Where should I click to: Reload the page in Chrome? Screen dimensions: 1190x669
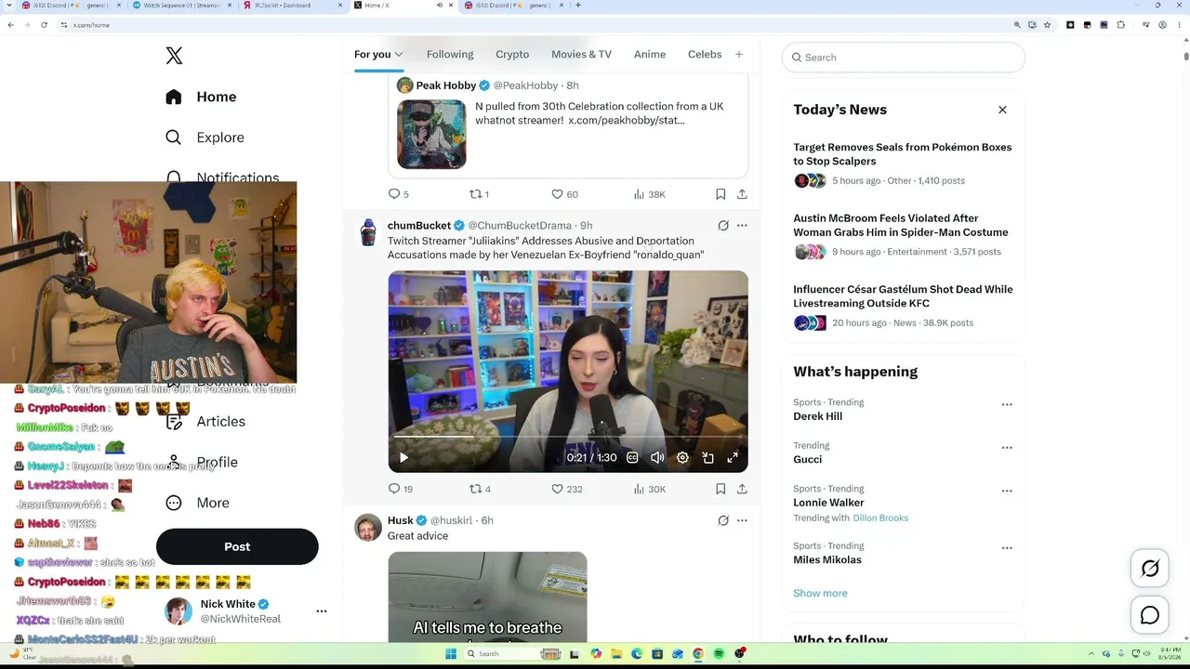pos(44,25)
